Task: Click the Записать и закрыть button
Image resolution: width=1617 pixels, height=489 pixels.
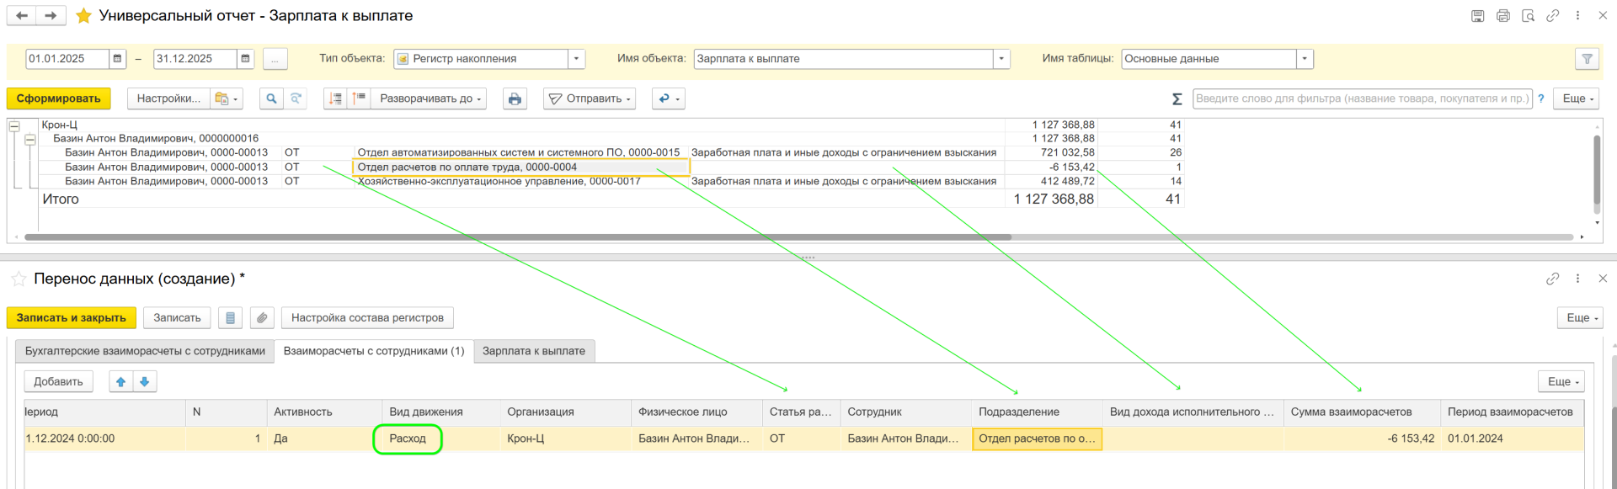Action: (71, 318)
